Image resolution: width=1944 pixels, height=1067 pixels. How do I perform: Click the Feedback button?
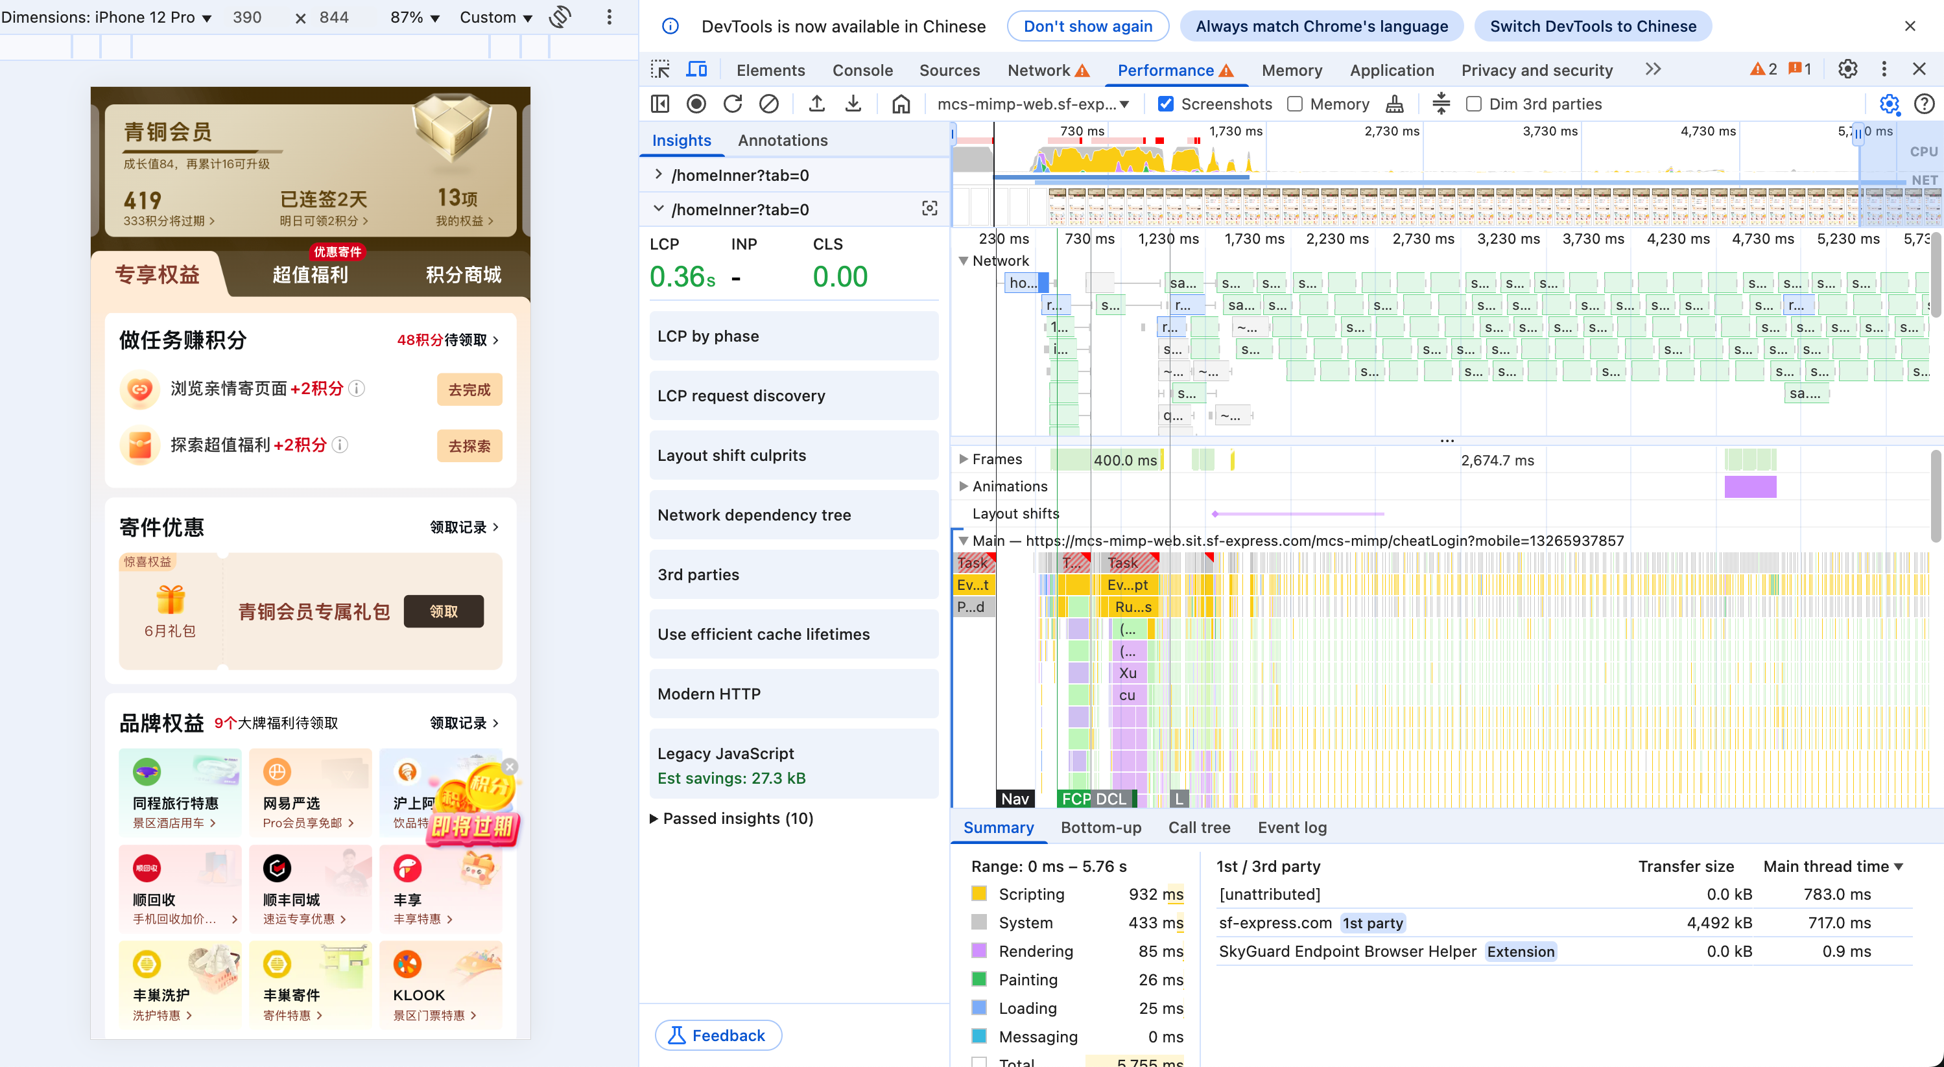pyautogui.click(x=718, y=1035)
